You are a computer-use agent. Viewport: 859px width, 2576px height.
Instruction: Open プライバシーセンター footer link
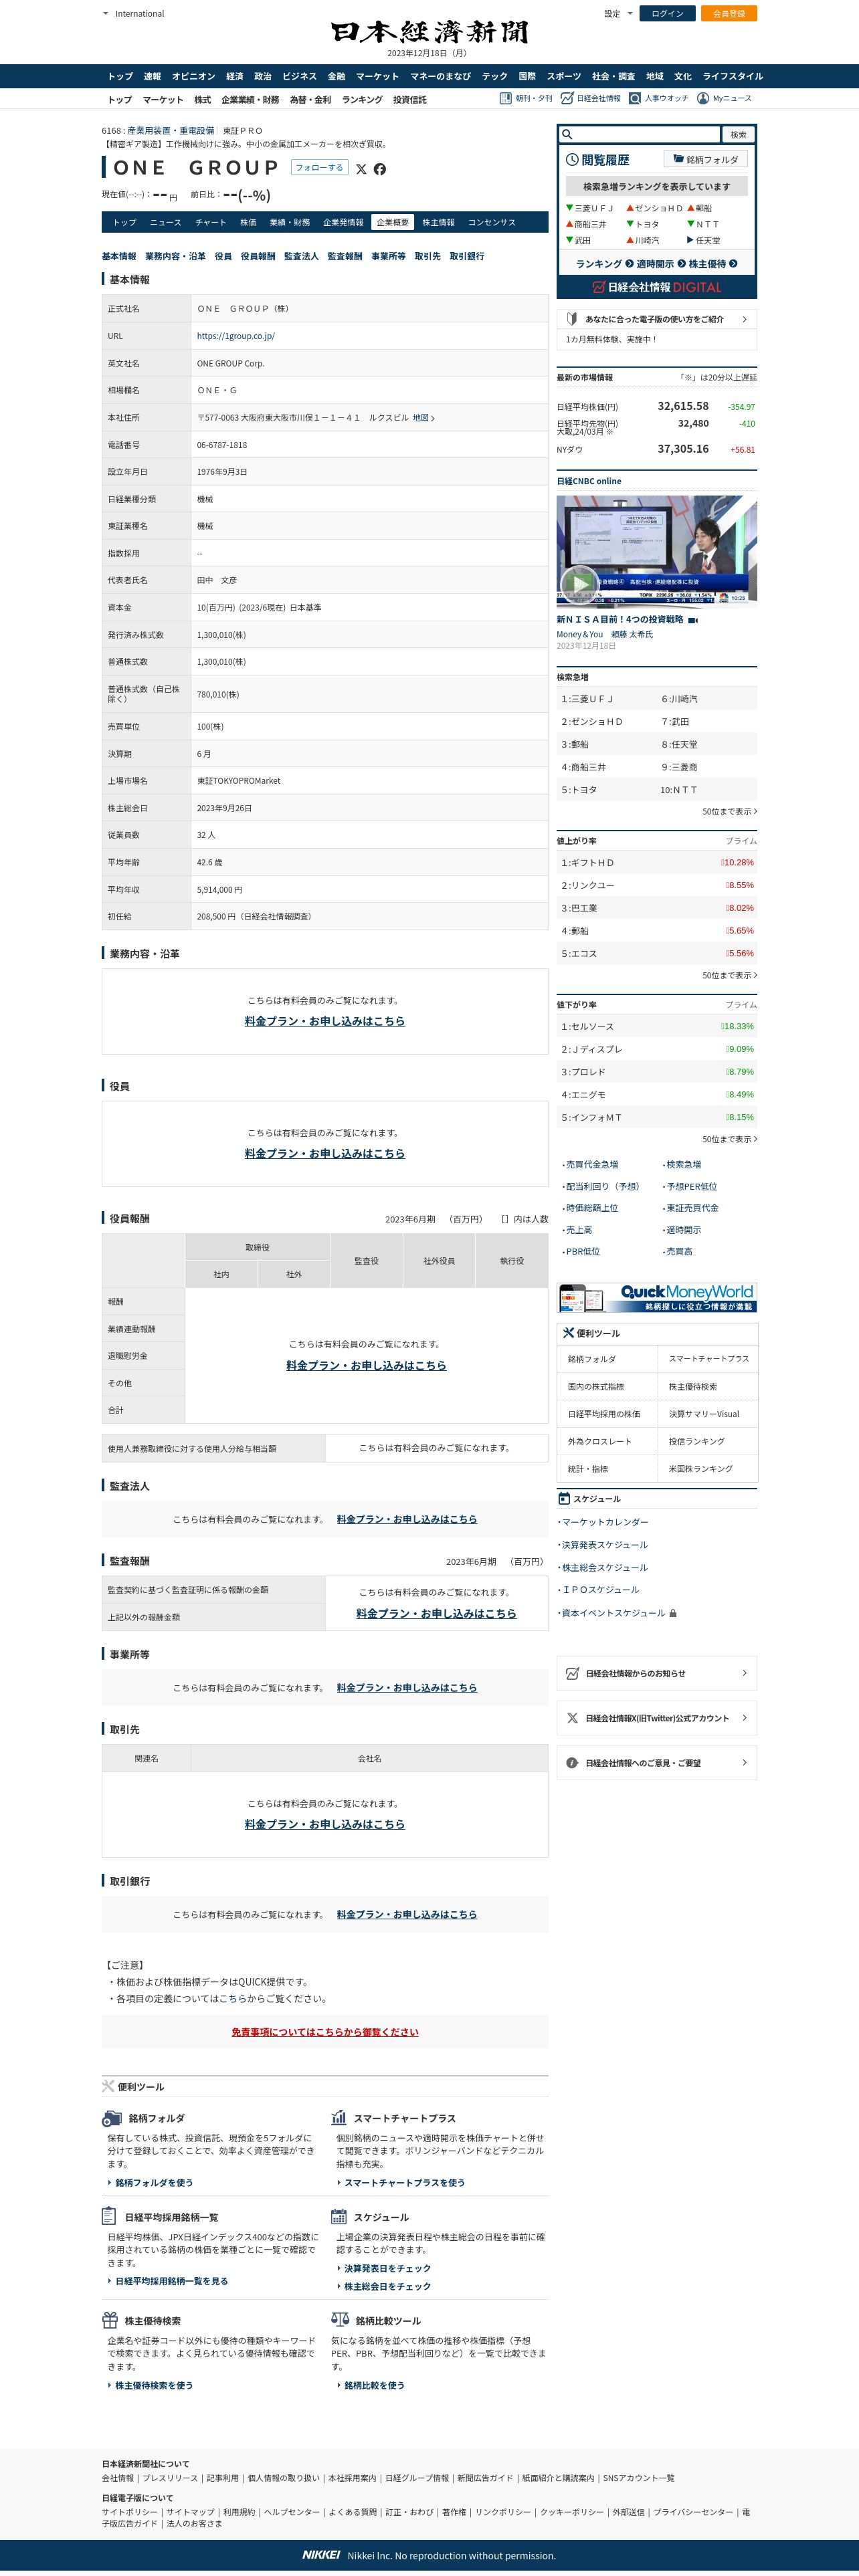[693, 2512]
